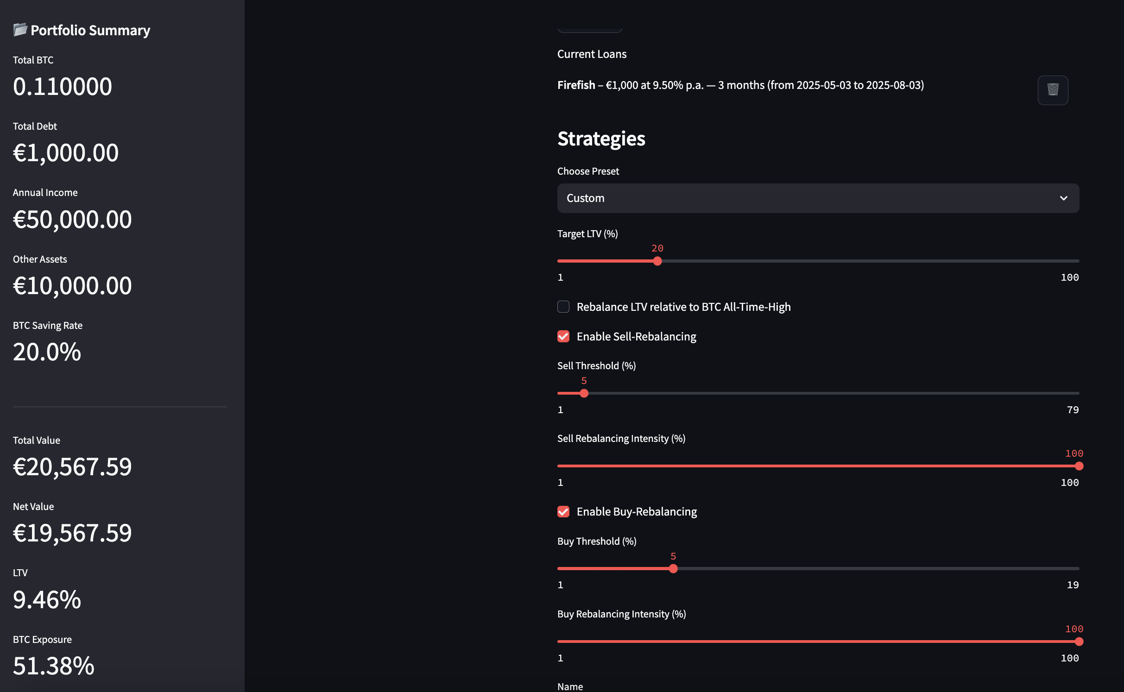This screenshot has height=692, width=1124.
Task: Click the Buy Threshold slider handle
Action: click(673, 569)
